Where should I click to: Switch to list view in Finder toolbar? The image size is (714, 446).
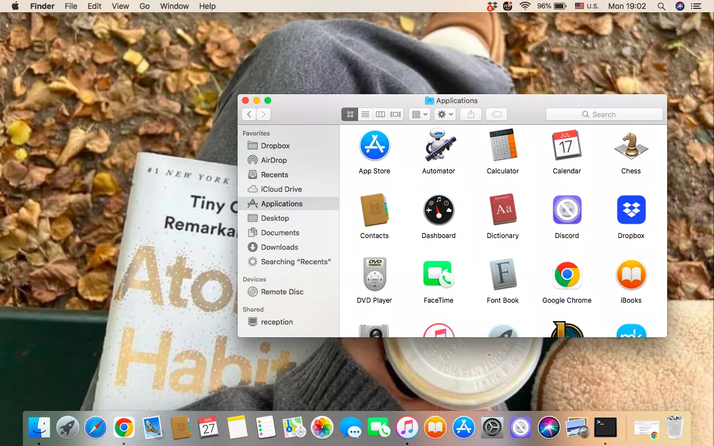tap(365, 114)
